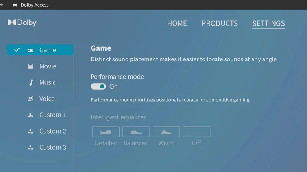The width and height of the screenshot is (307, 172).
Task: Click the back arrow in title bar
Action: 2,5
